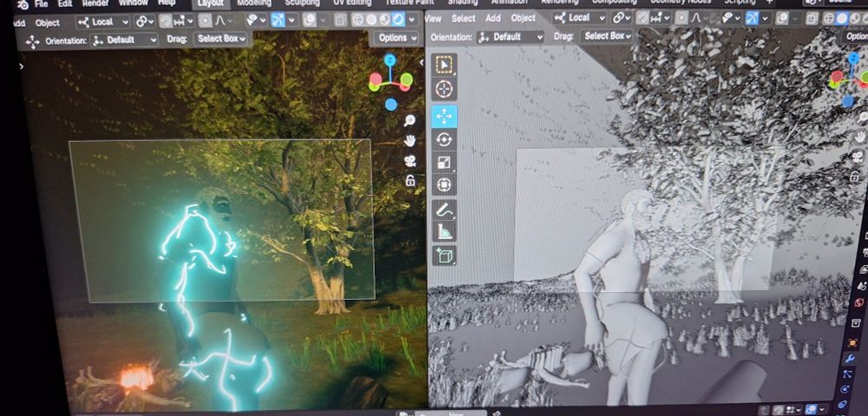Switch to the Layout workspace tab
The width and height of the screenshot is (868, 416).
tap(211, 3)
